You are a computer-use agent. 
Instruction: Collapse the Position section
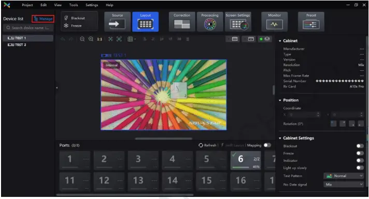(x=280, y=100)
